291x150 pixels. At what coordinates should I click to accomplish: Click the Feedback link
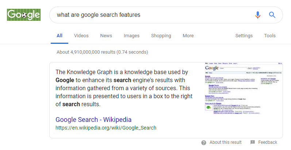click(x=268, y=142)
